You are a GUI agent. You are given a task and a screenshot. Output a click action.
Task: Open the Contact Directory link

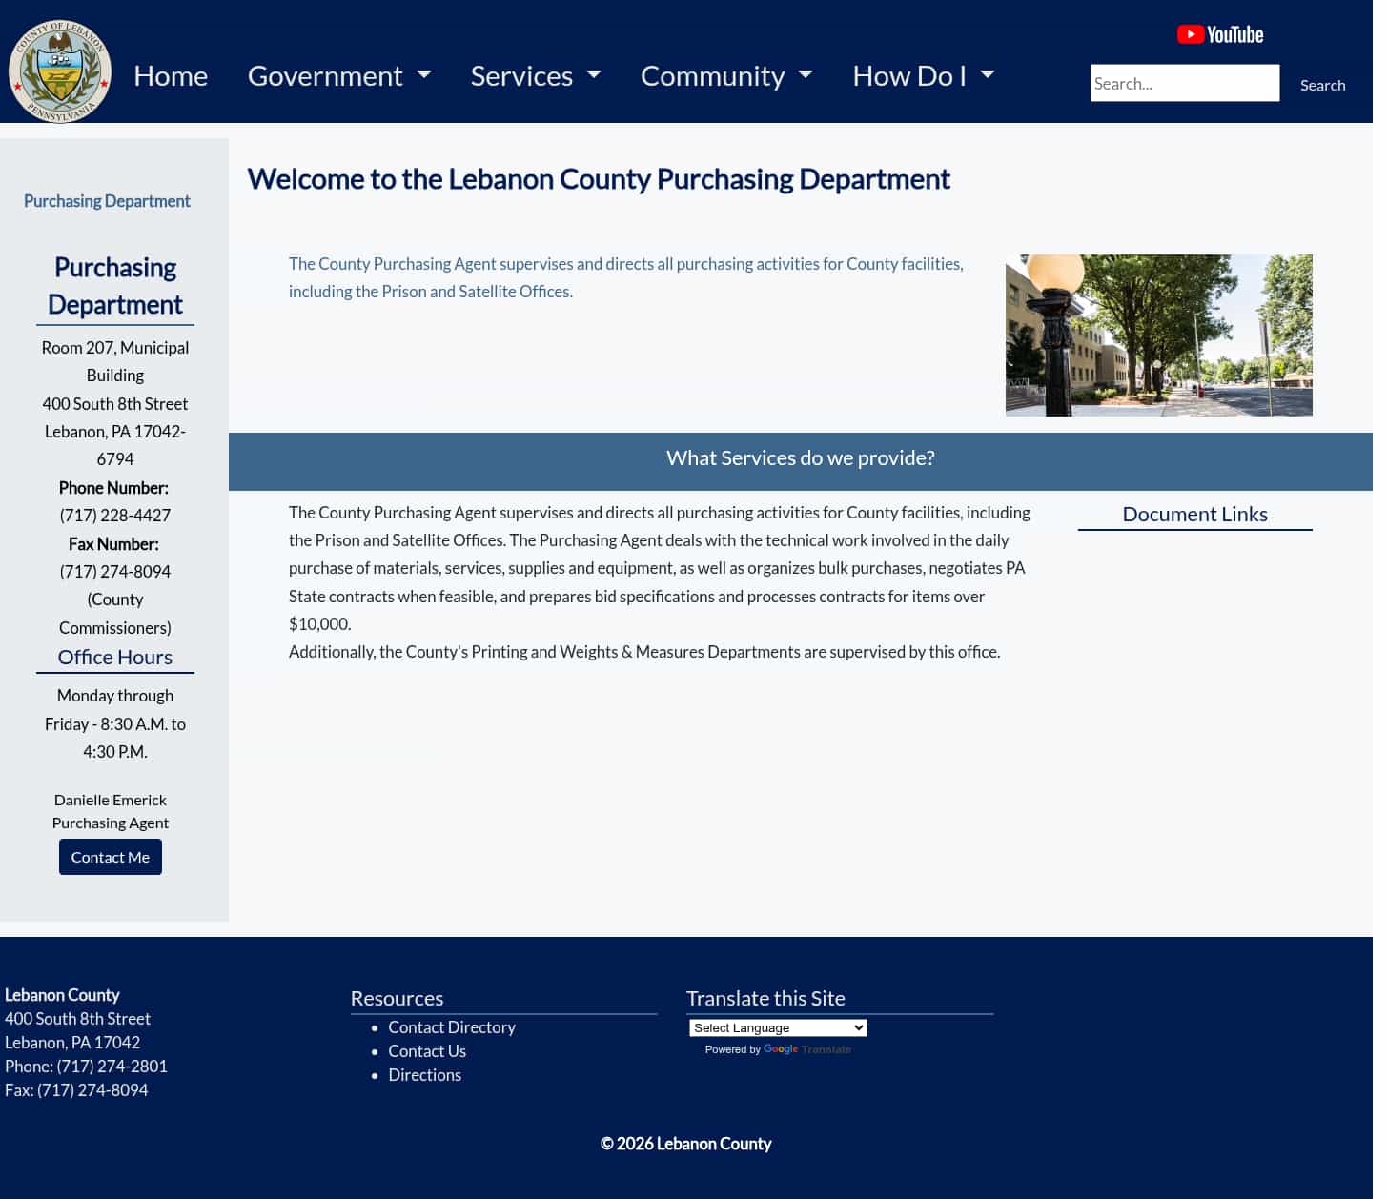451,1027
